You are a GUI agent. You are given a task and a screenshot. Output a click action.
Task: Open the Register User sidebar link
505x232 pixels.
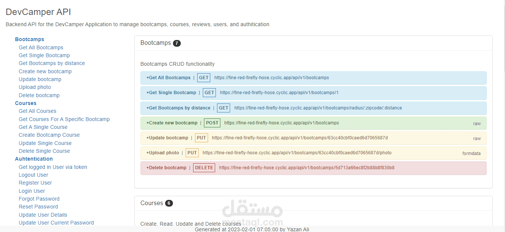pos(35,183)
